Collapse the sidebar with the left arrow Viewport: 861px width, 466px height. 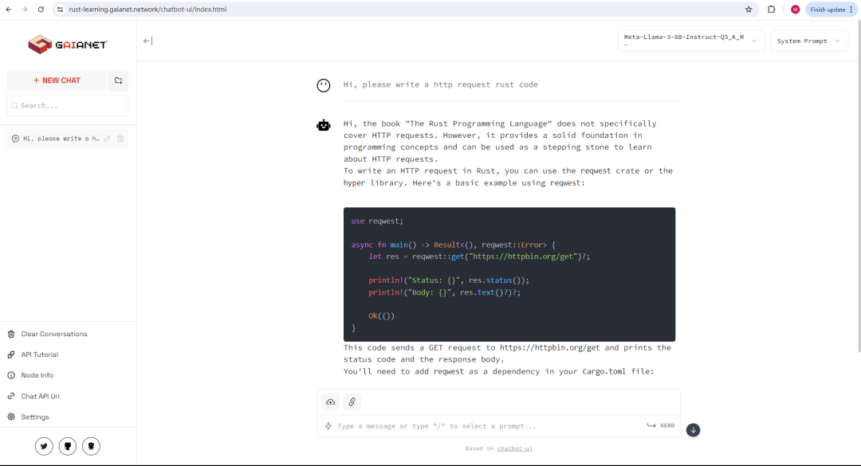(x=147, y=41)
